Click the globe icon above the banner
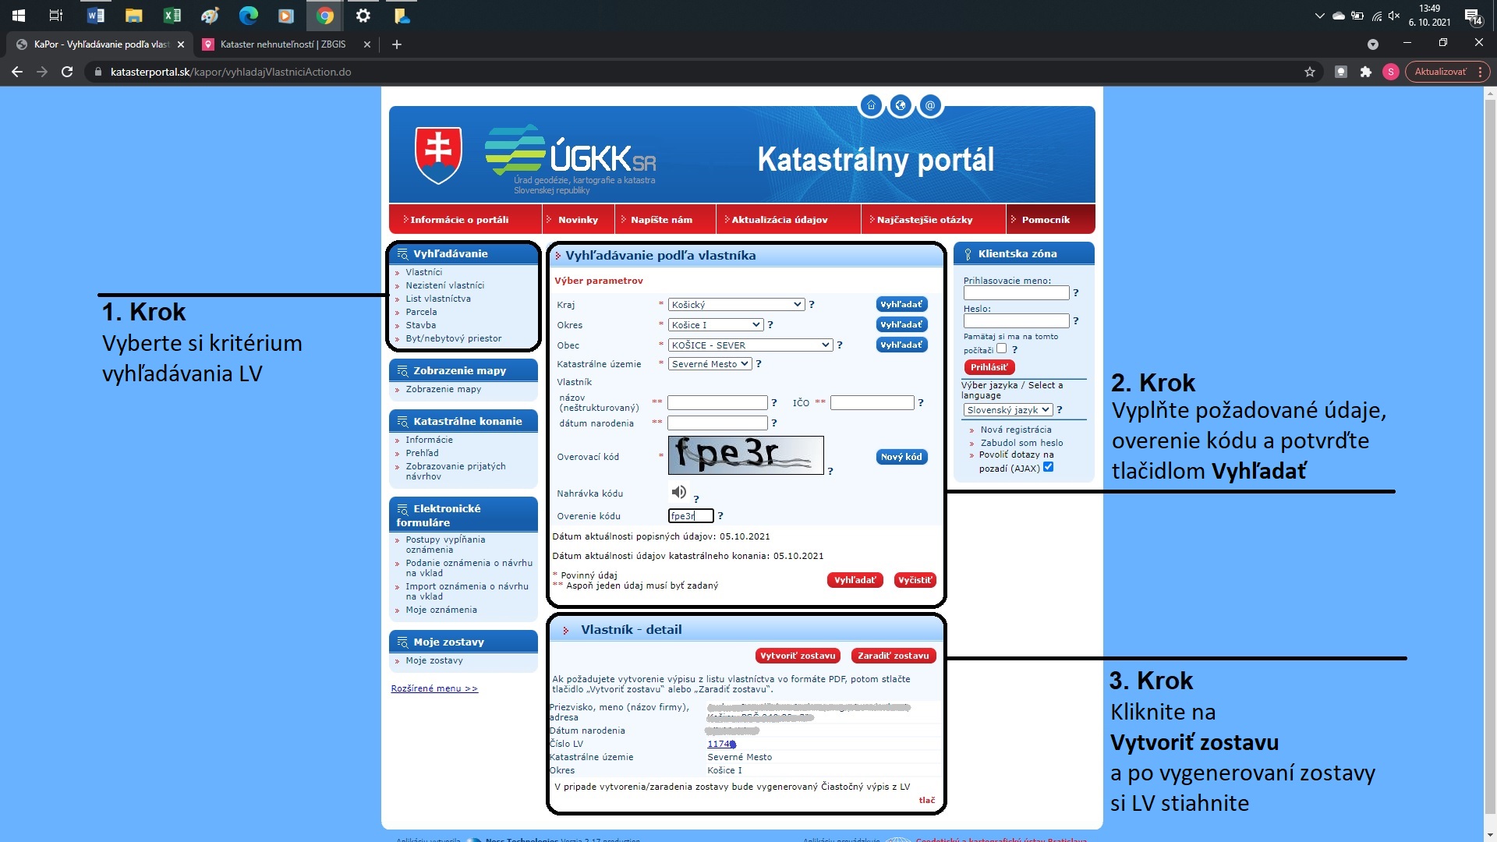This screenshot has width=1497, height=842. coord(901,105)
